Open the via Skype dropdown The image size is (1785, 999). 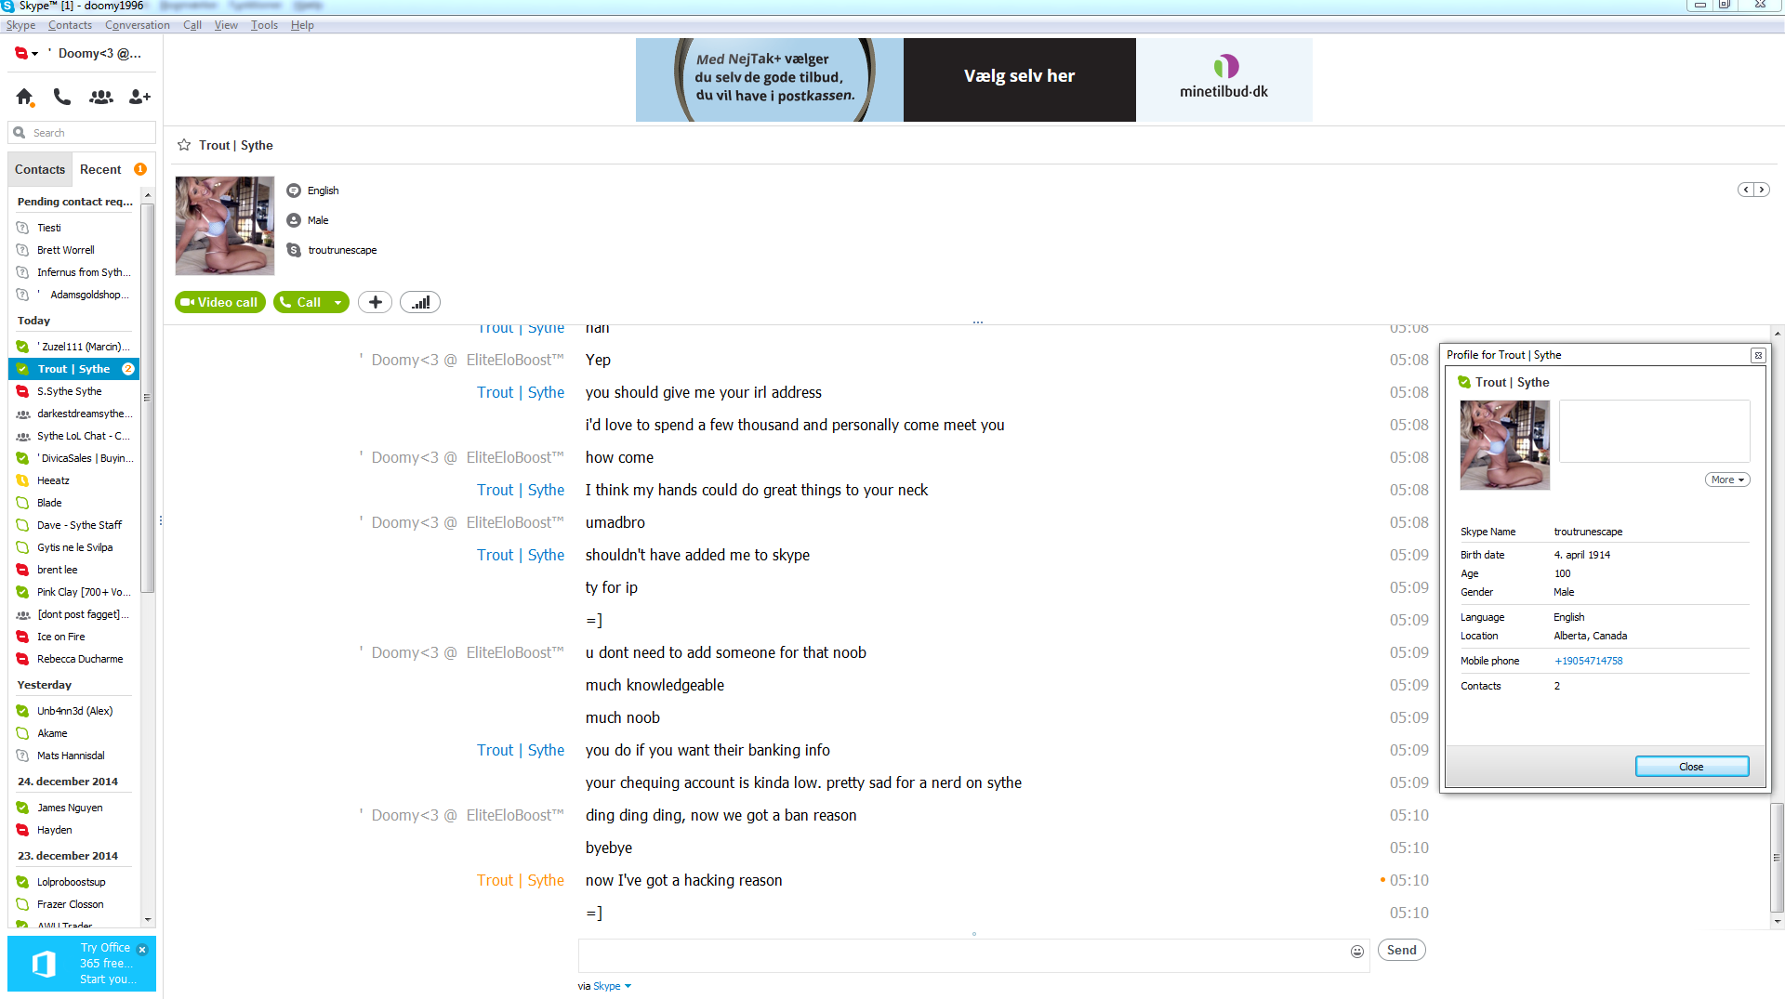[611, 986]
